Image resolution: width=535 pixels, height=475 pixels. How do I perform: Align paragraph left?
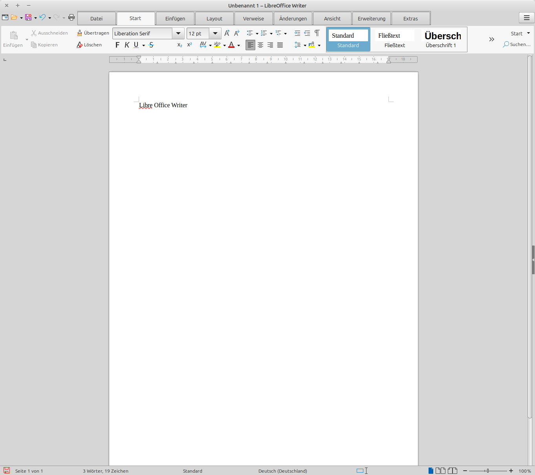(x=251, y=45)
